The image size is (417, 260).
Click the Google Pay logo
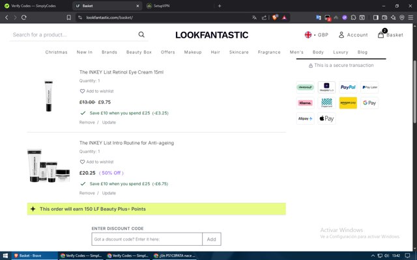369,103
